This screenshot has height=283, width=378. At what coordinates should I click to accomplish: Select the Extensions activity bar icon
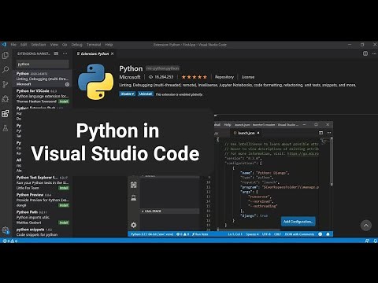point(6,113)
